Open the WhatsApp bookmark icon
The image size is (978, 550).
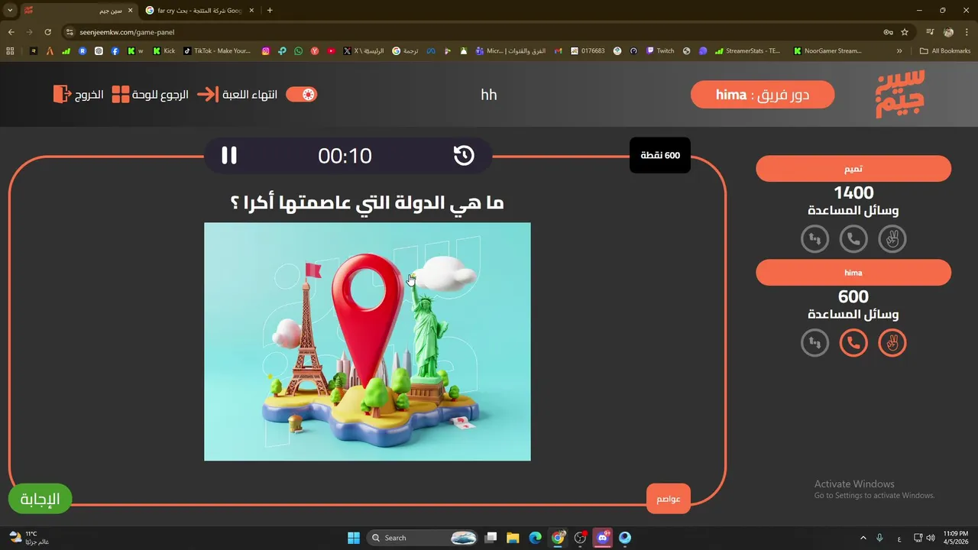(x=298, y=51)
